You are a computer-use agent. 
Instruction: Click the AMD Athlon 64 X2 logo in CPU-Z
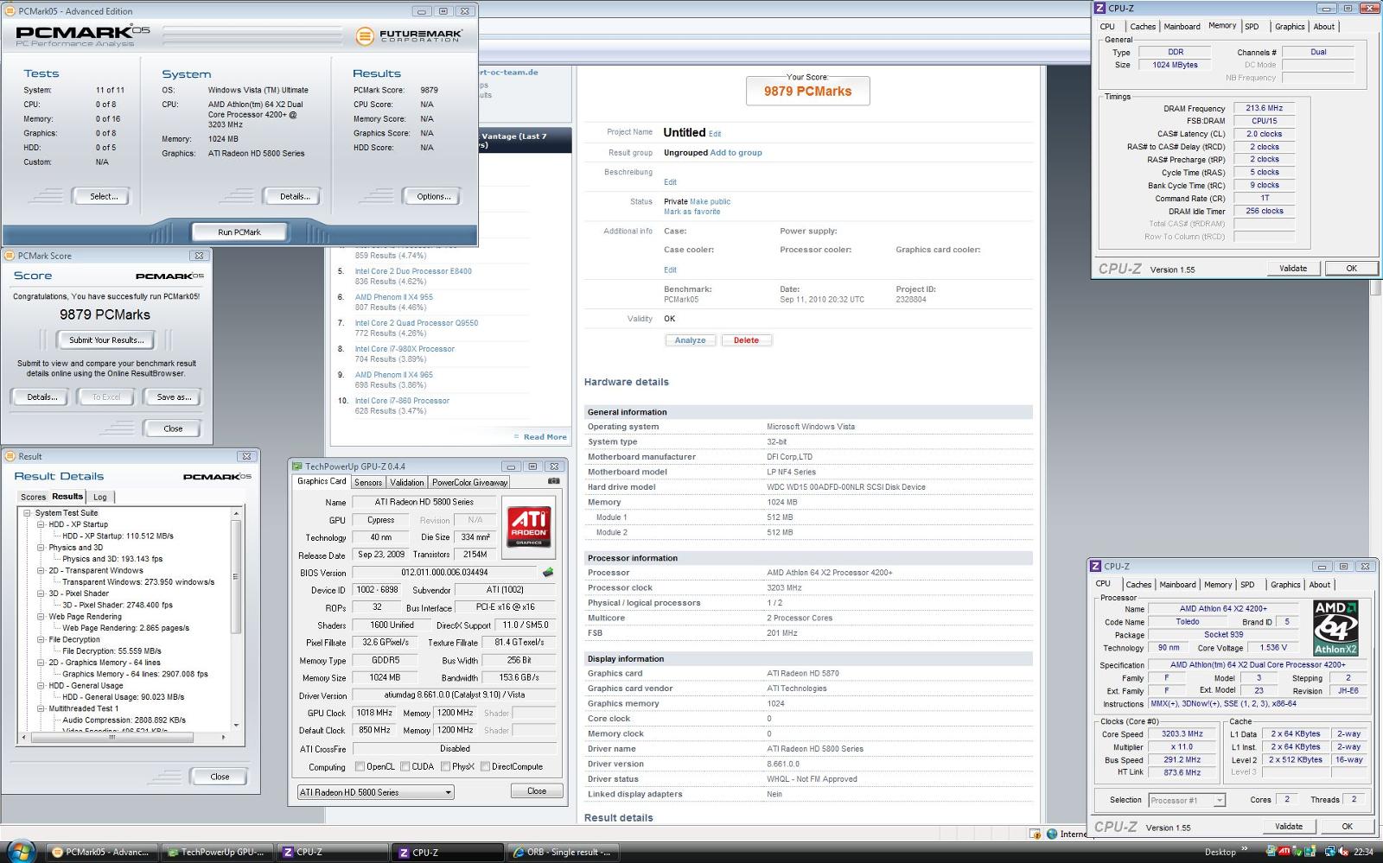pos(1335,627)
